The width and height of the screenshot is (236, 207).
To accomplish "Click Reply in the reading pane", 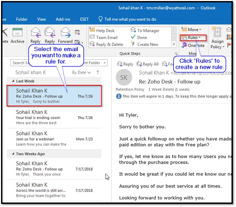I will point(125,64).
